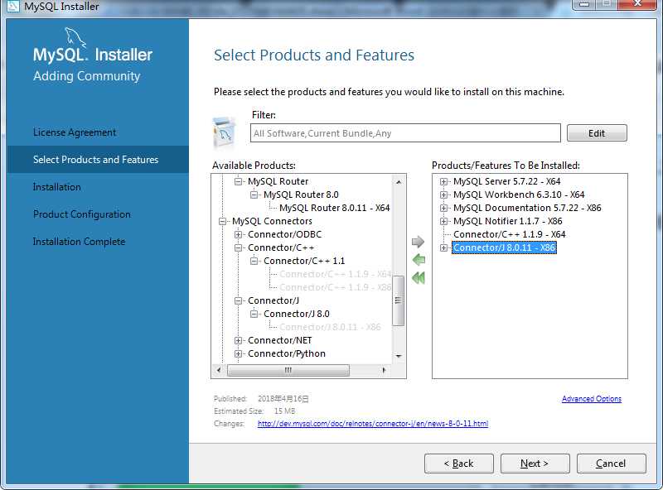Click the filter software package icon

224,132
